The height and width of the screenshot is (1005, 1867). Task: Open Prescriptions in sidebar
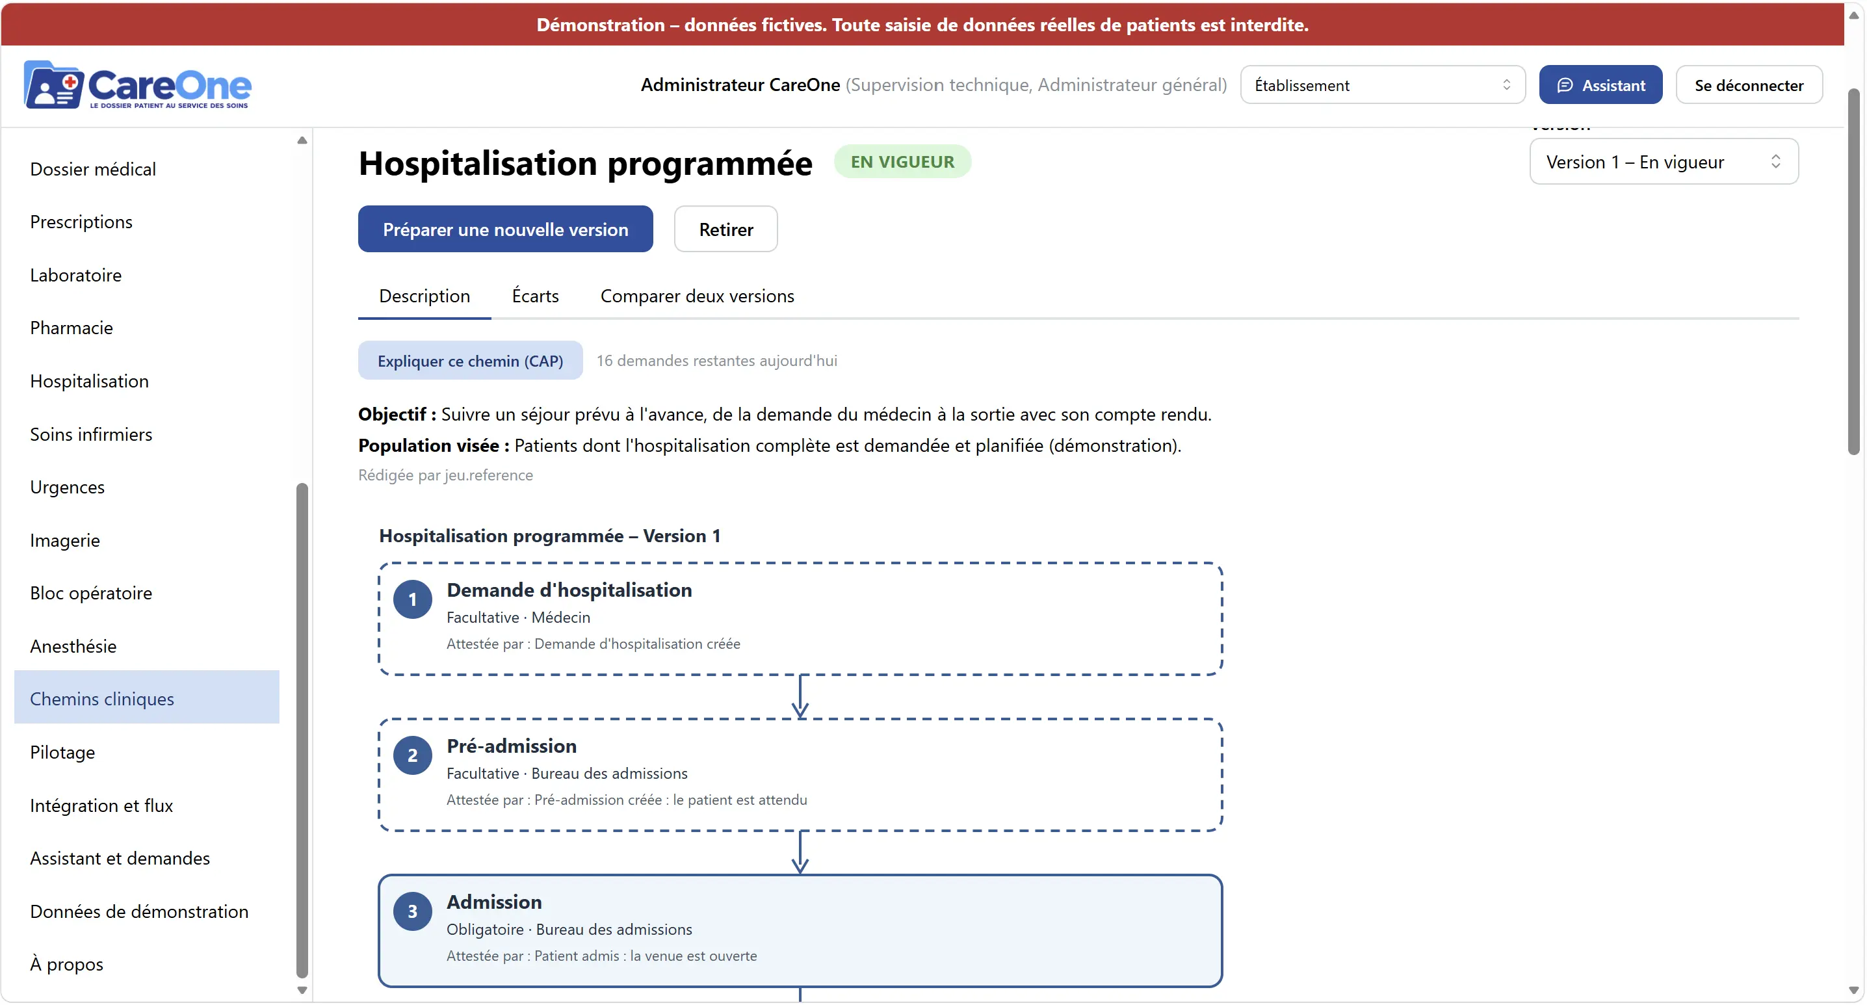146,222
